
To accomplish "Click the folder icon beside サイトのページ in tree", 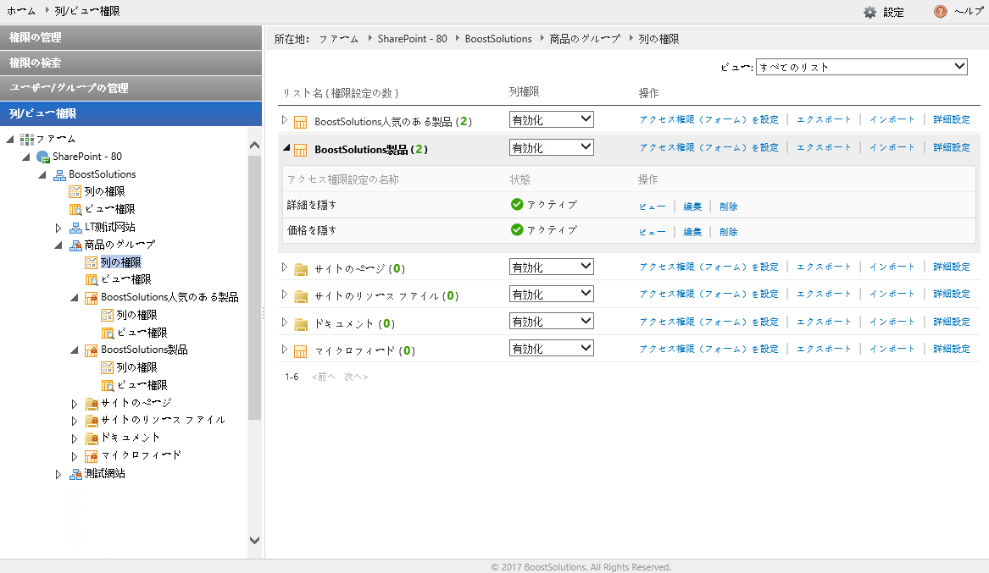I will click(92, 403).
